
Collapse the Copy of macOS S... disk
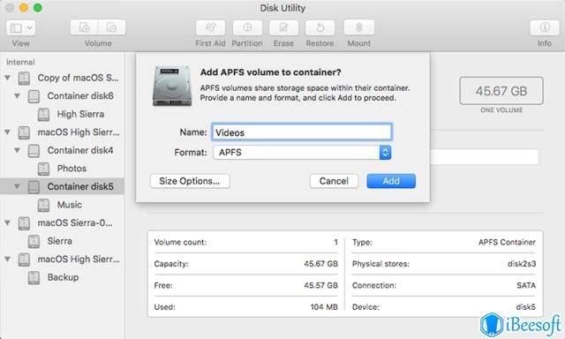click(x=7, y=78)
